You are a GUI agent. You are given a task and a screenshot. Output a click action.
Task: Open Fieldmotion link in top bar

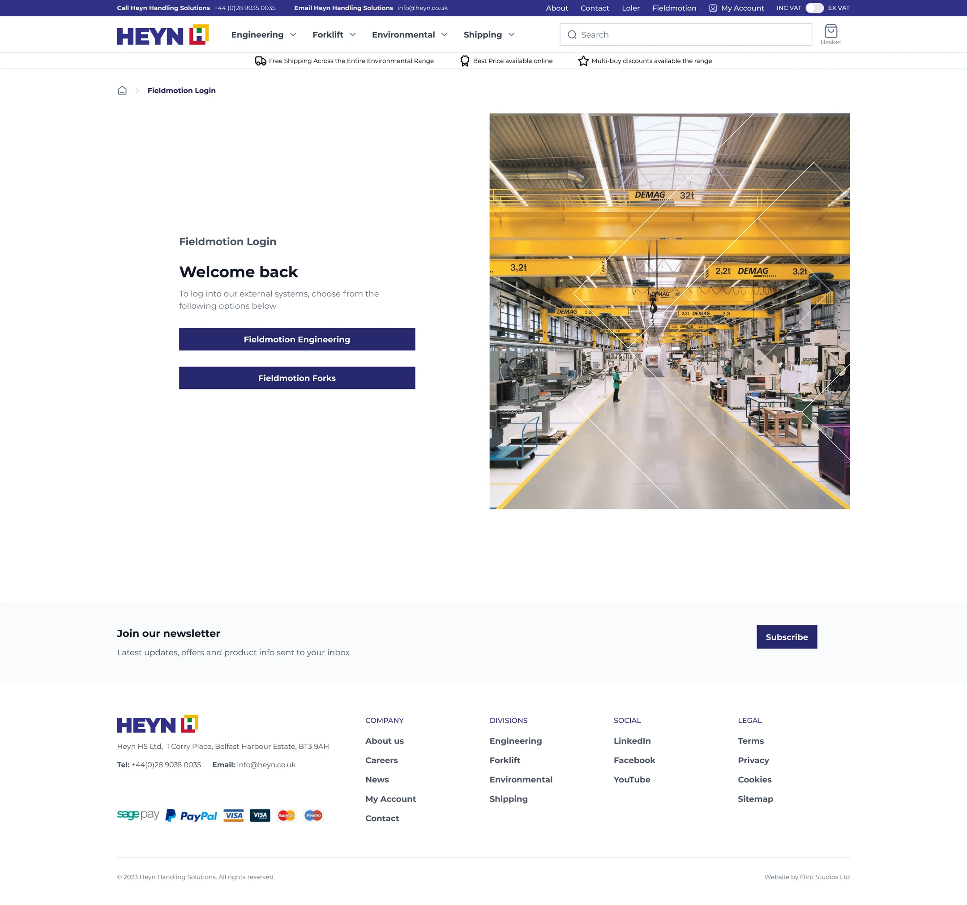[x=674, y=8]
